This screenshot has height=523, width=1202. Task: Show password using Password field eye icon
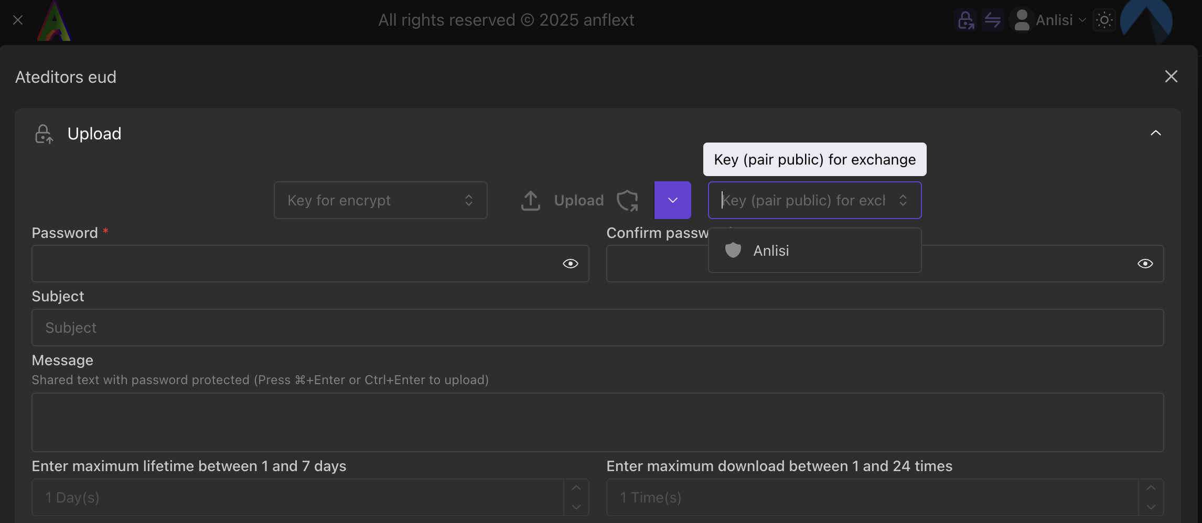(570, 264)
